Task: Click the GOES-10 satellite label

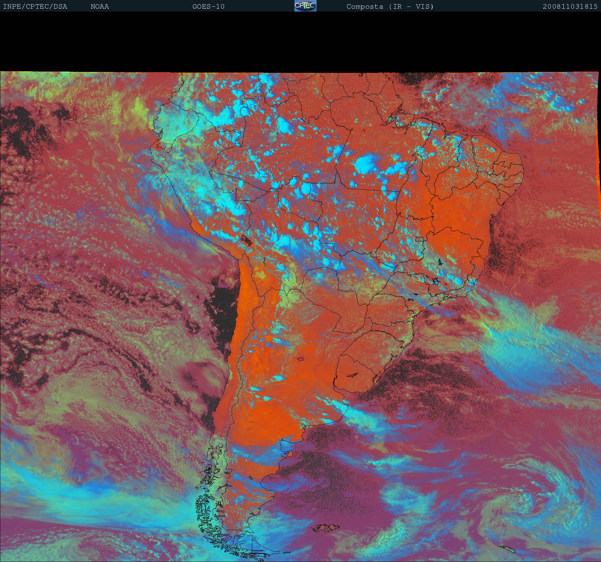Action: (208, 7)
